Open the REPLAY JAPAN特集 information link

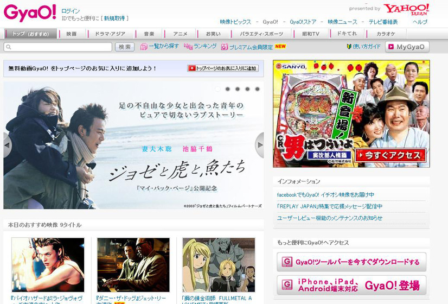(329, 206)
